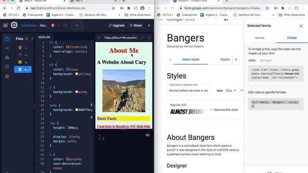Refresh the Repl.it preview pane
The image size is (308, 173).
[99, 37]
